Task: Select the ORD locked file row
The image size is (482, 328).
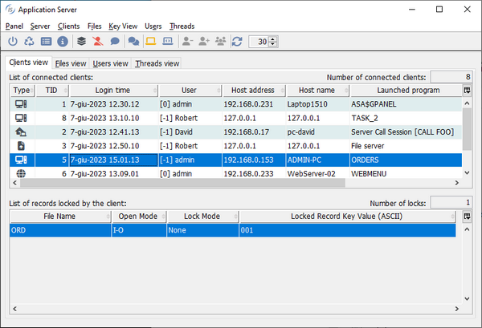Action: pos(232,230)
